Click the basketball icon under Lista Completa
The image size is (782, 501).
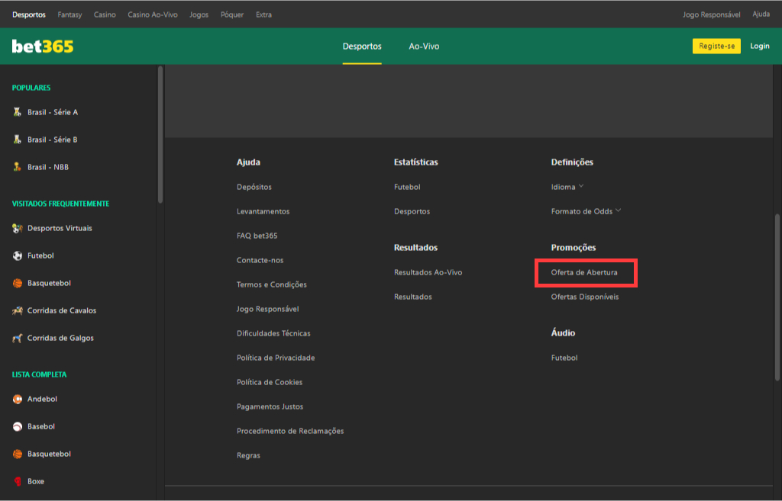click(18, 454)
